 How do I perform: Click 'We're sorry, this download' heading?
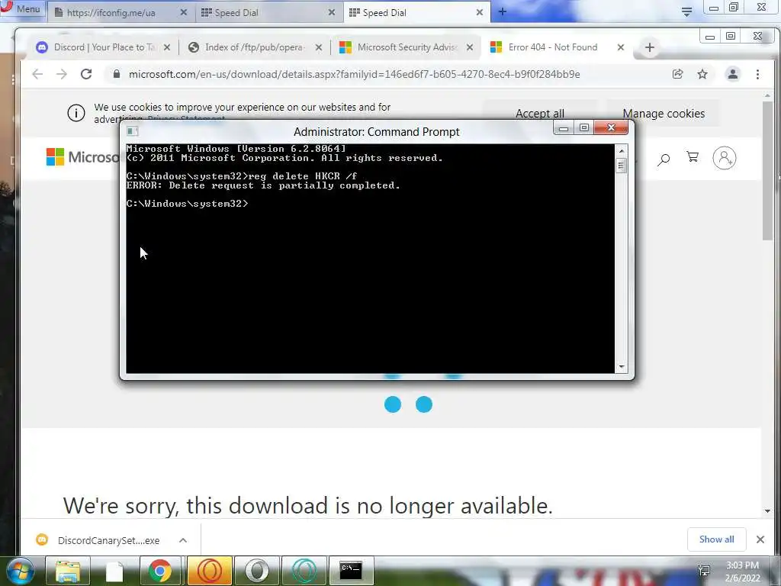pyautogui.click(x=308, y=505)
